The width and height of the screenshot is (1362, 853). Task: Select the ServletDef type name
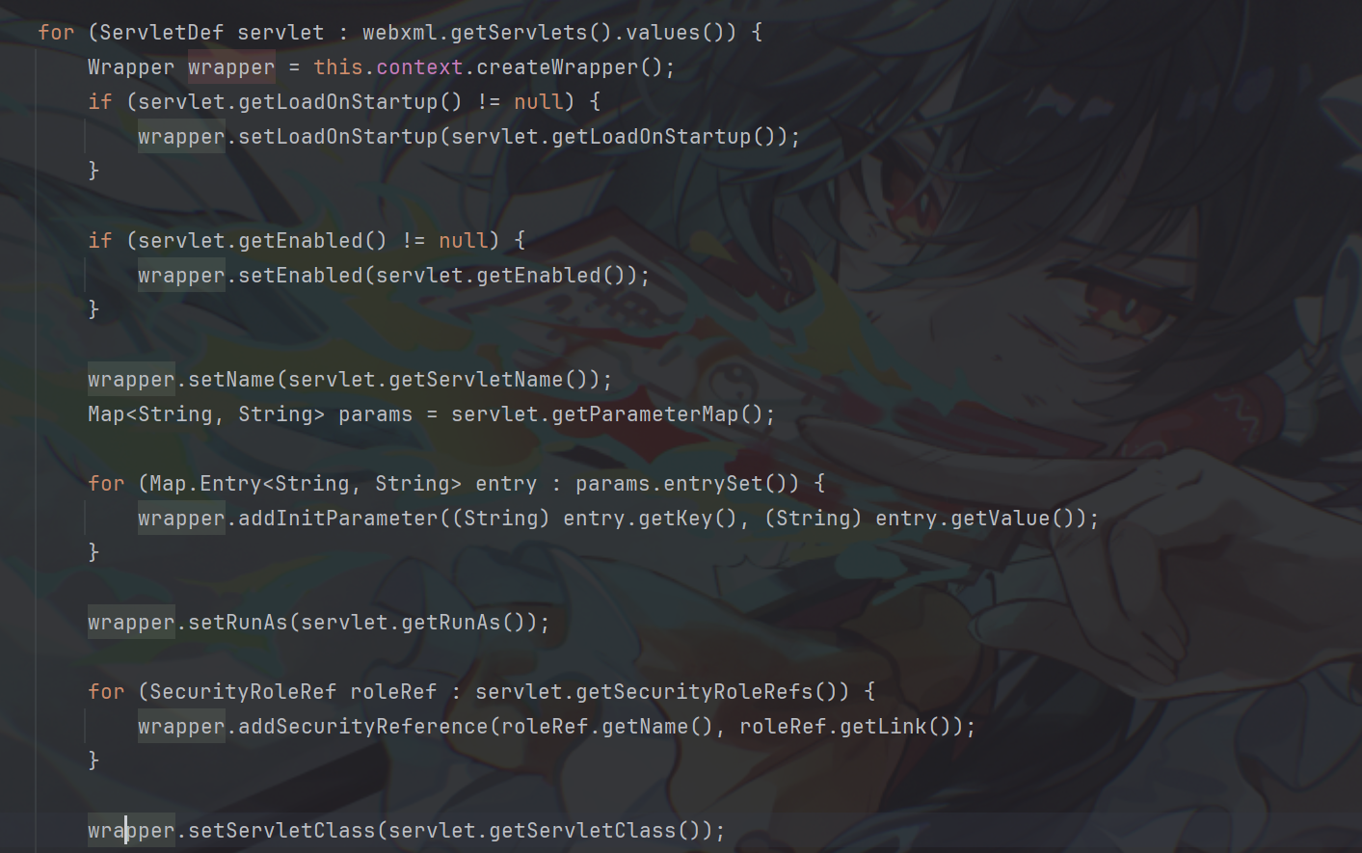(162, 33)
